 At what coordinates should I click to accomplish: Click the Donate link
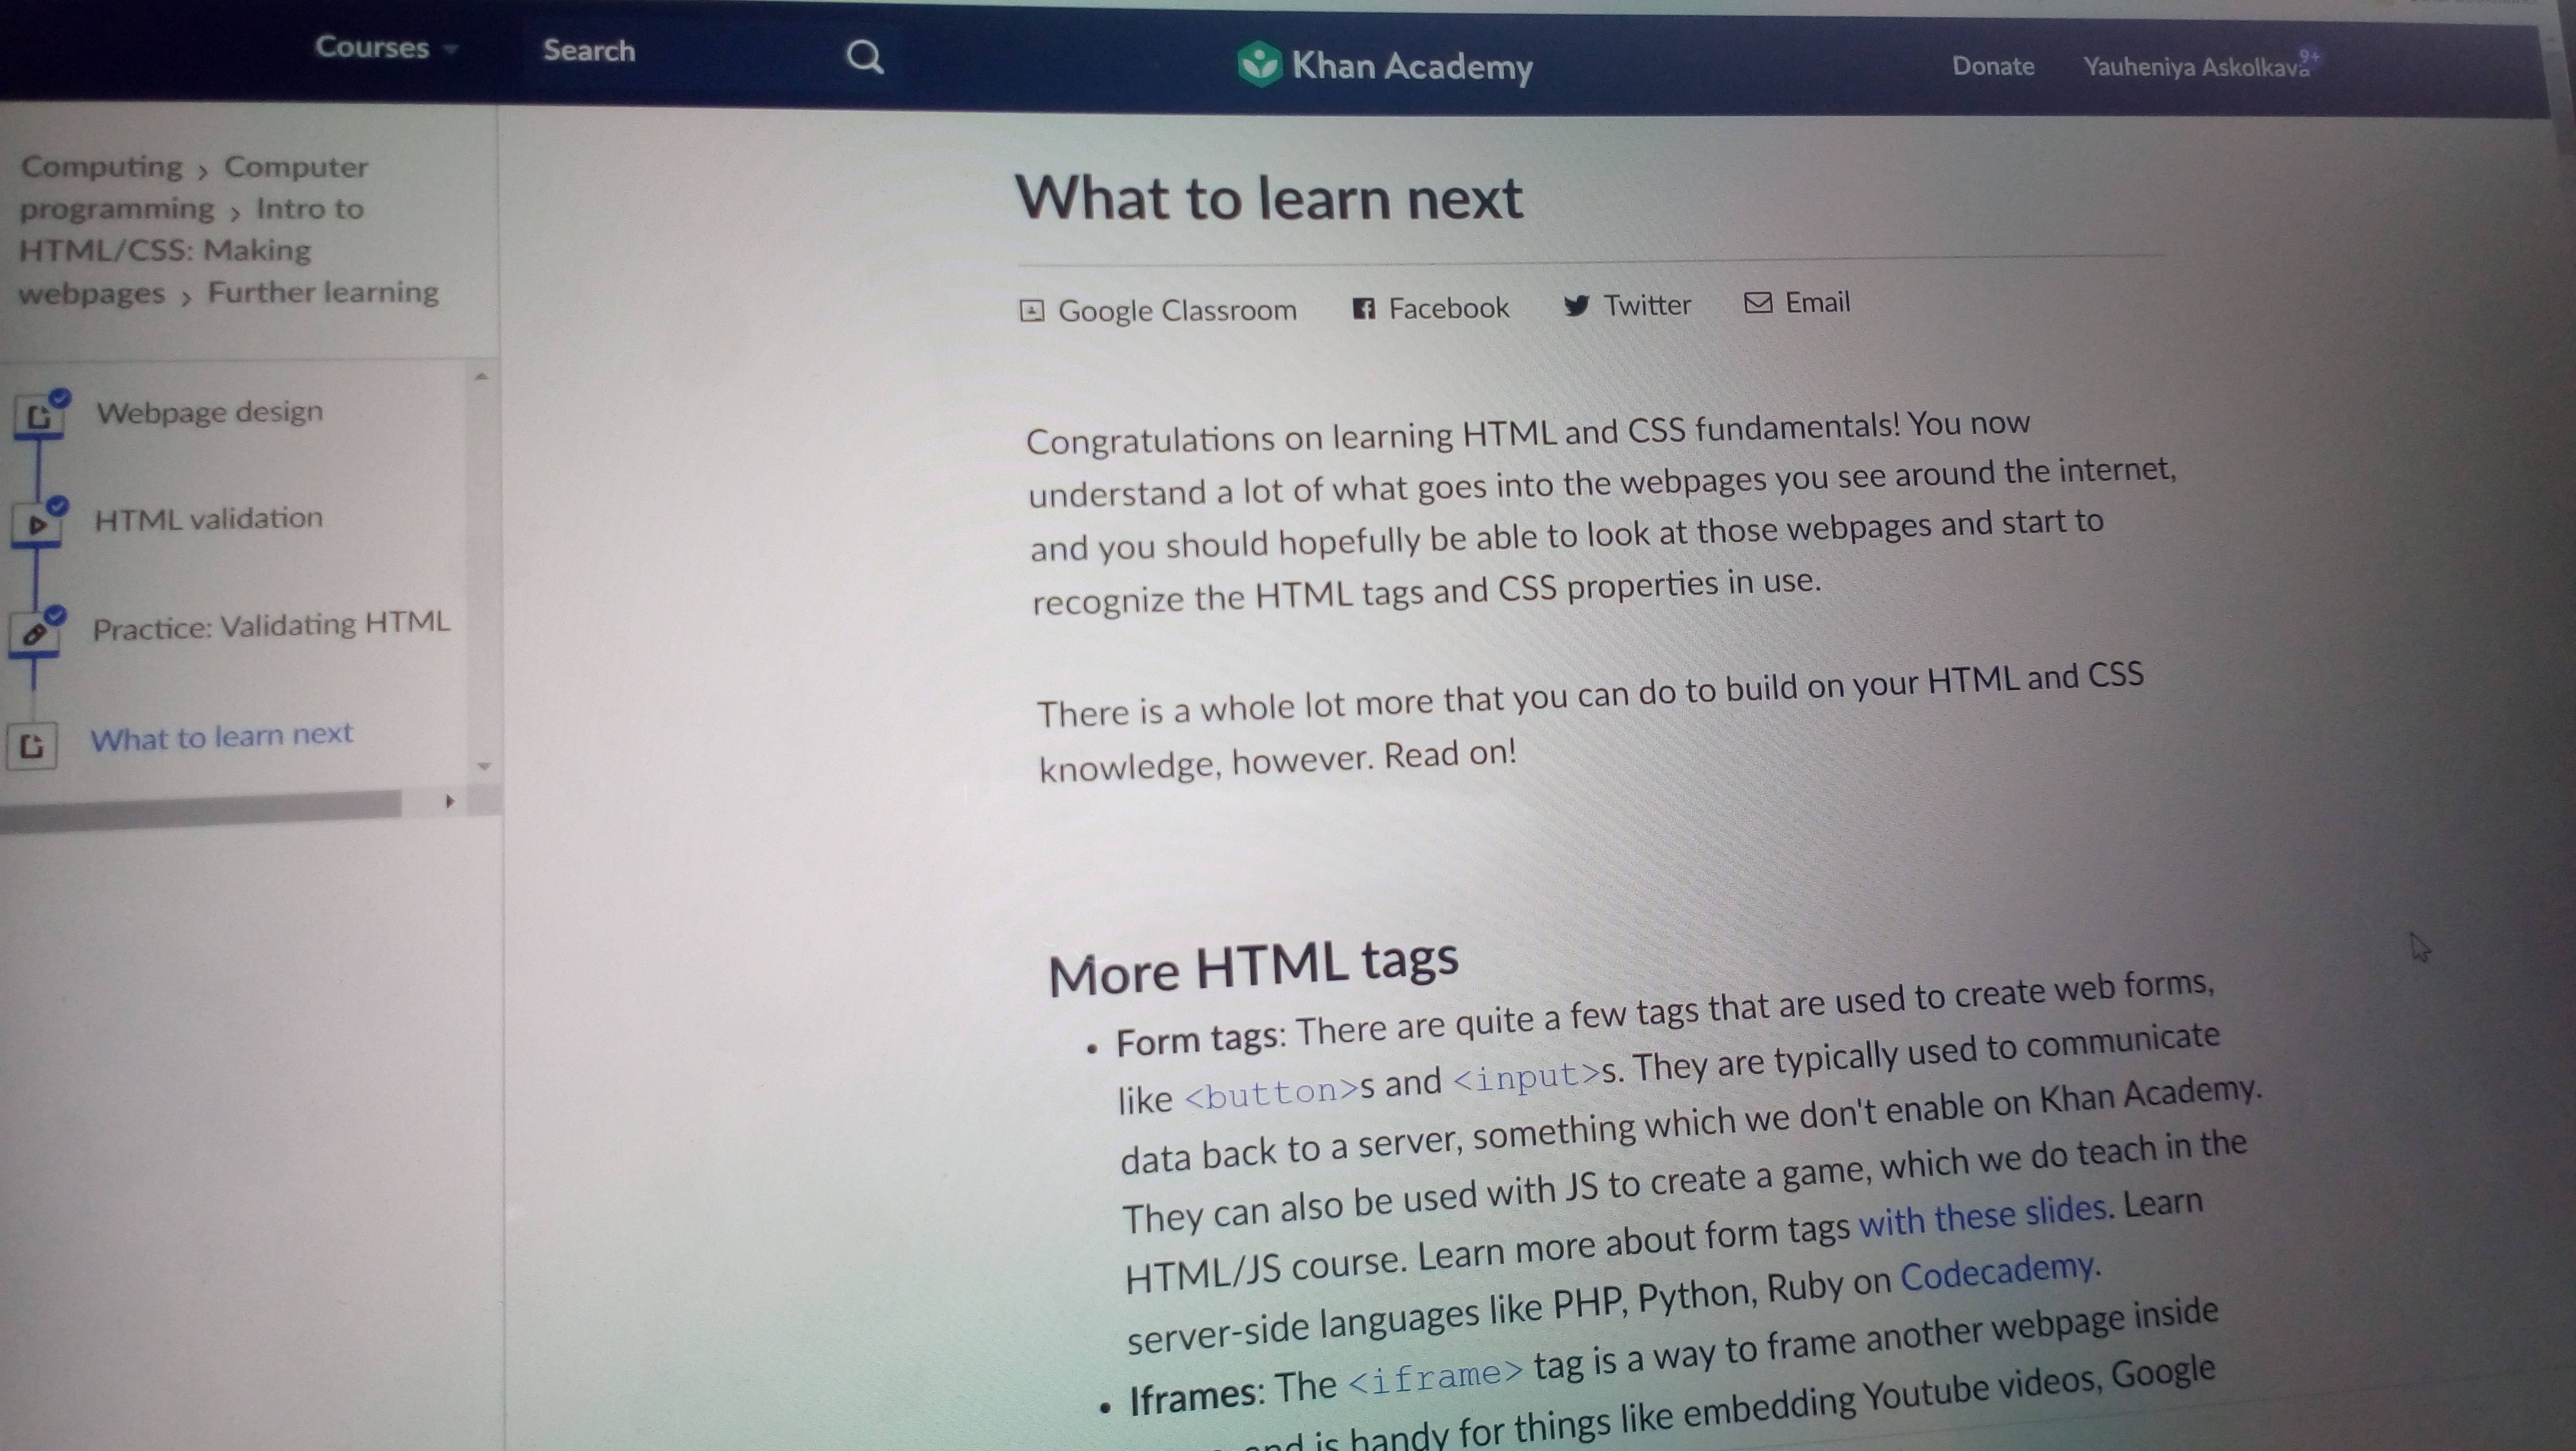point(1993,66)
